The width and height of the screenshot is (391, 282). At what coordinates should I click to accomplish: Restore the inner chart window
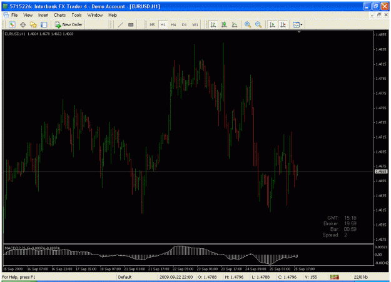click(x=379, y=15)
